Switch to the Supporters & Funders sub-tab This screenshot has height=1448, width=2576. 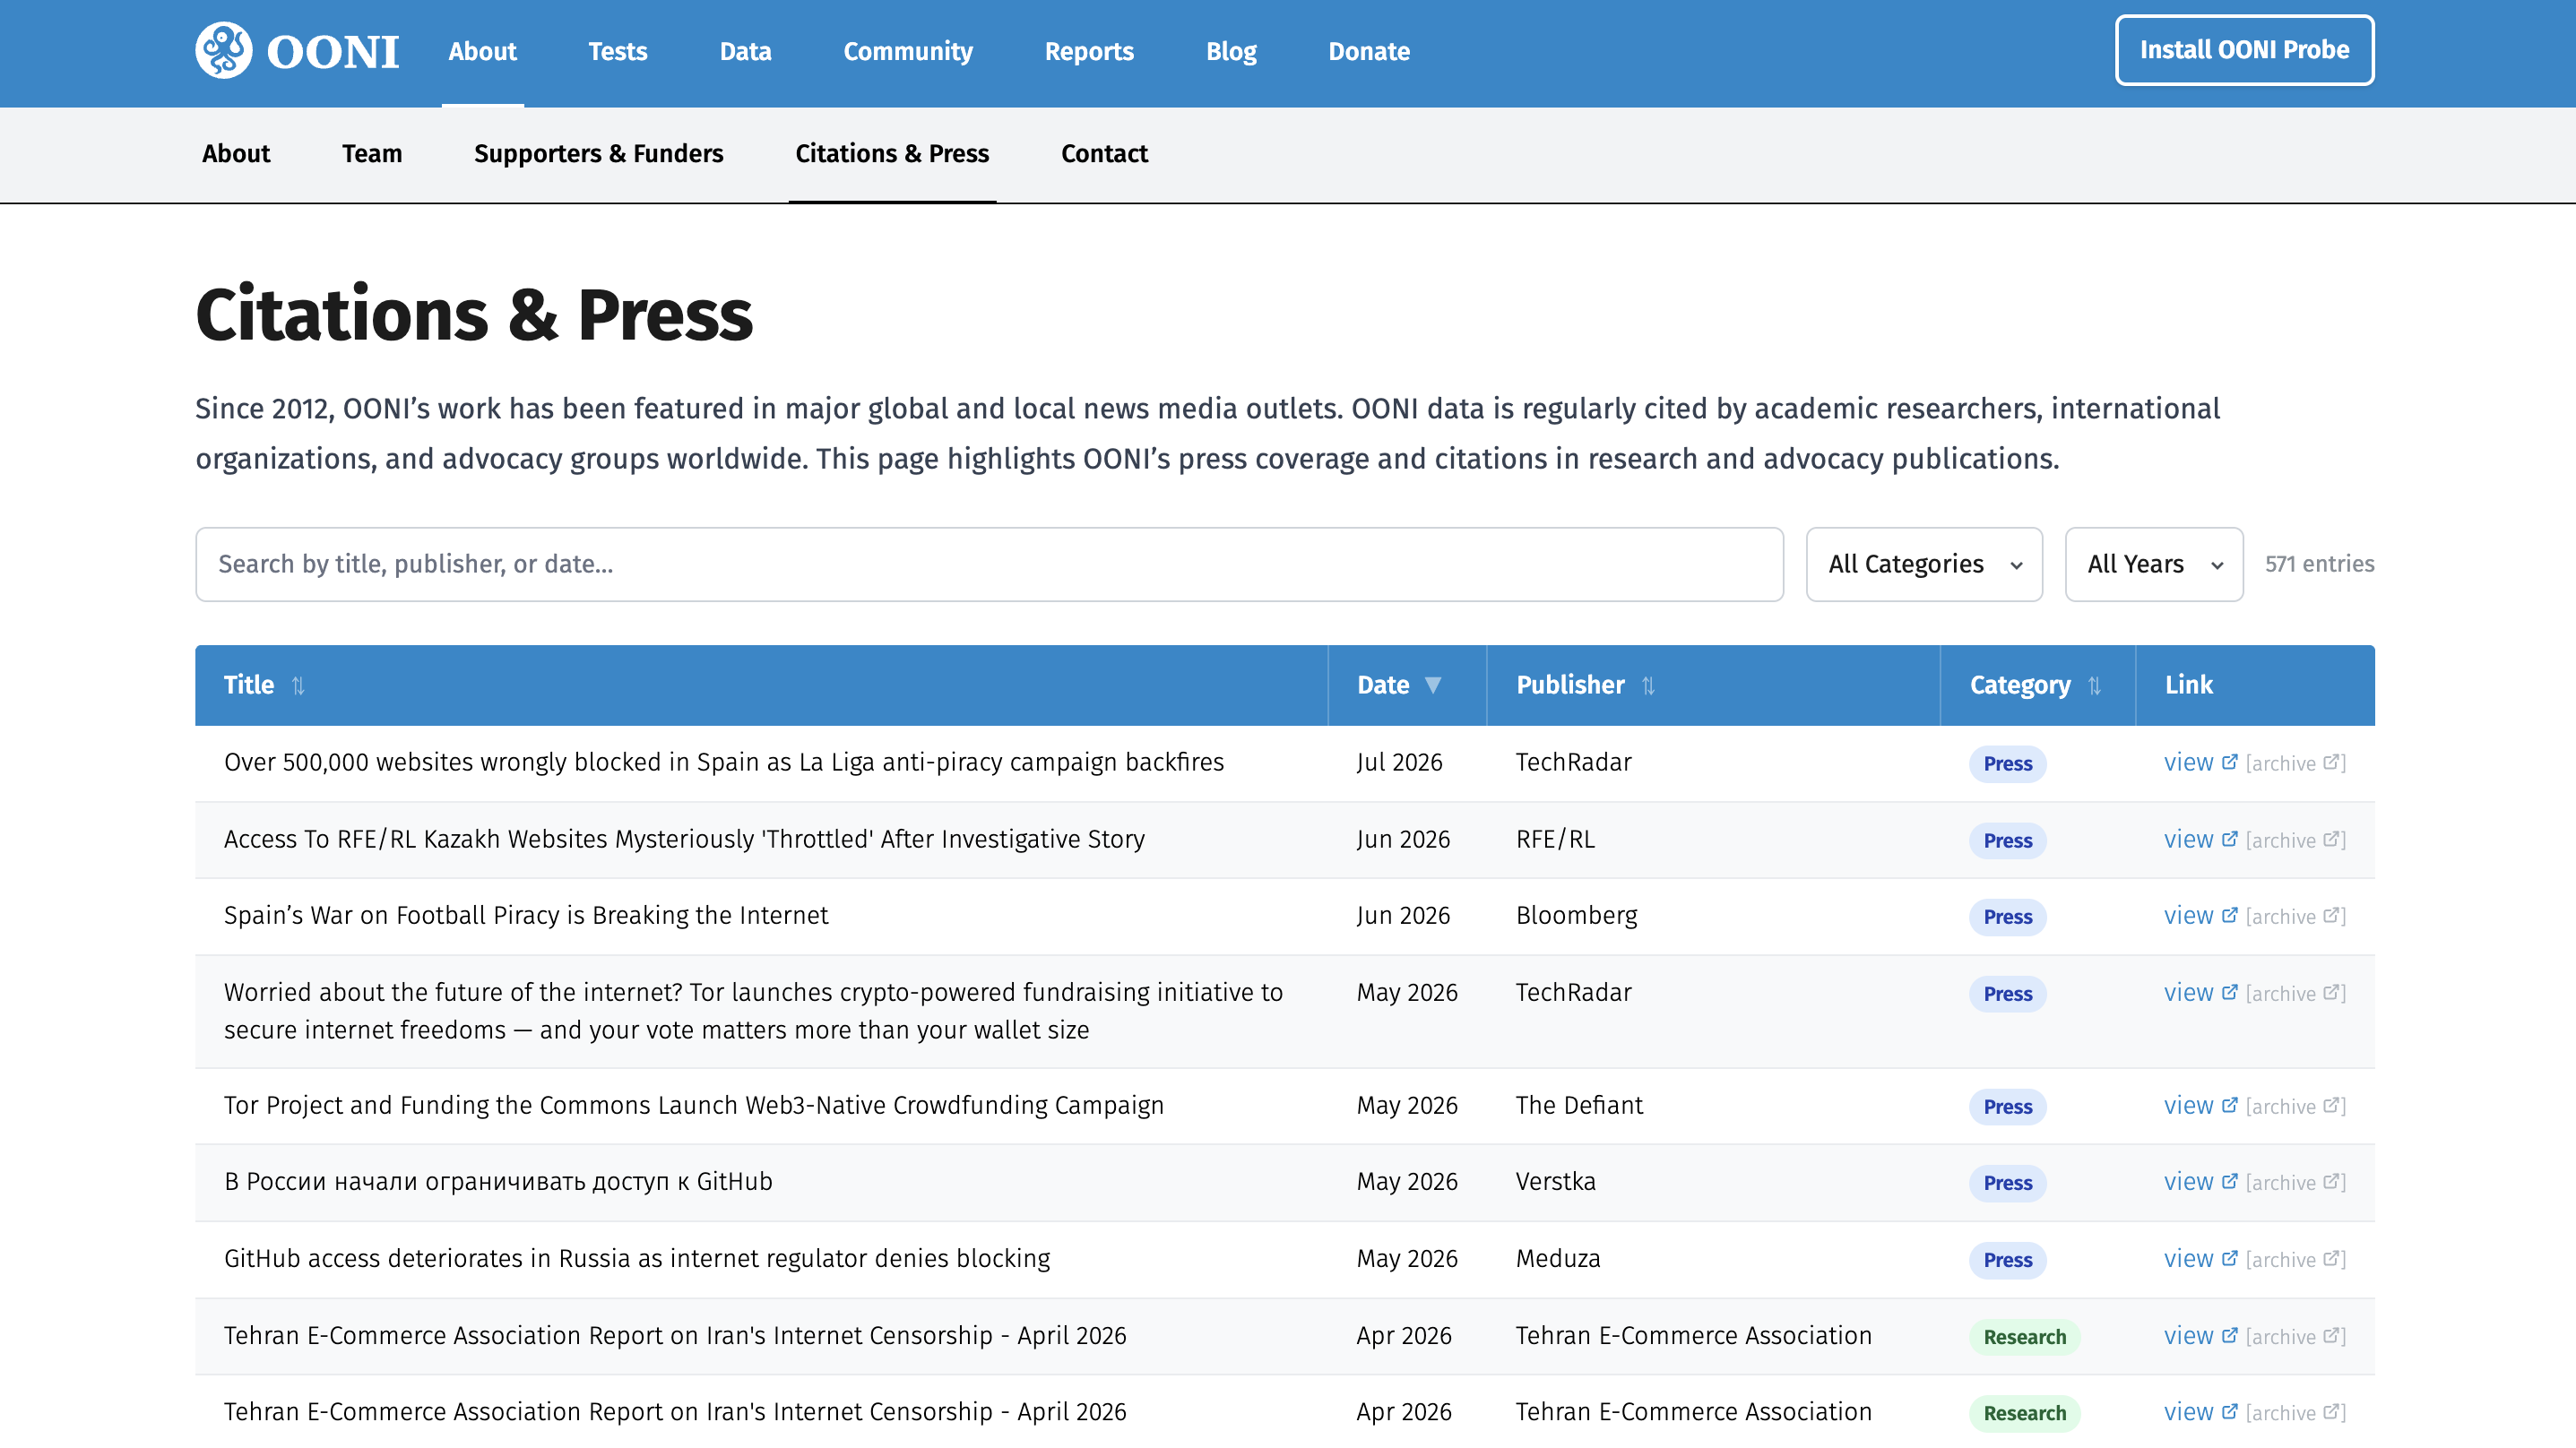[598, 153]
